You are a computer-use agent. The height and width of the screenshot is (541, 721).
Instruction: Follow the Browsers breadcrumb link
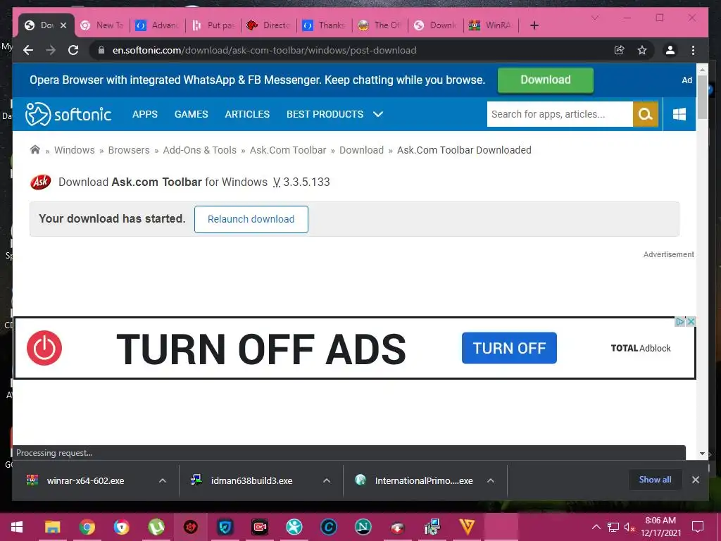[129, 150]
